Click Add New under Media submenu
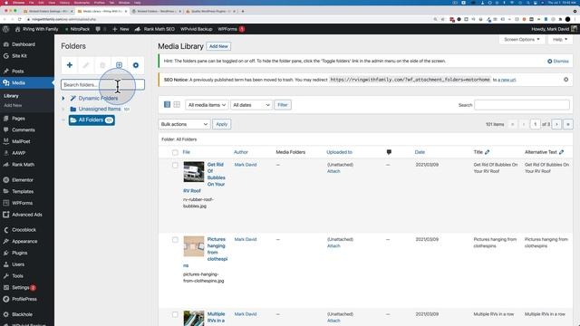Image resolution: width=580 pixels, height=326 pixels. [x=13, y=105]
